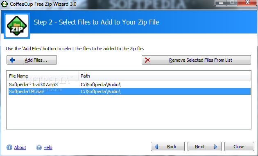The width and height of the screenshot is (258, 156).
Task: Click the green ZIP wizard logo
Action: click(17, 26)
